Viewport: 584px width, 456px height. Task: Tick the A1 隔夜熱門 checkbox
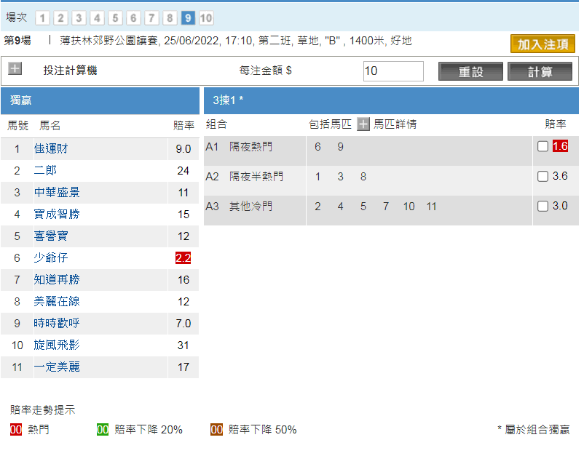pyautogui.click(x=542, y=146)
